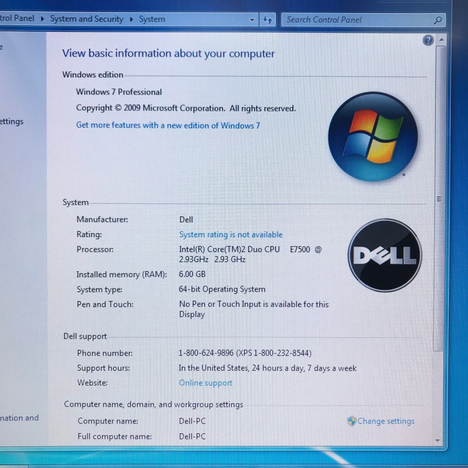Image resolution: width=468 pixels, height=468 pixels.
Task: Click the search magnifier icon
Action: click(438, 19)
